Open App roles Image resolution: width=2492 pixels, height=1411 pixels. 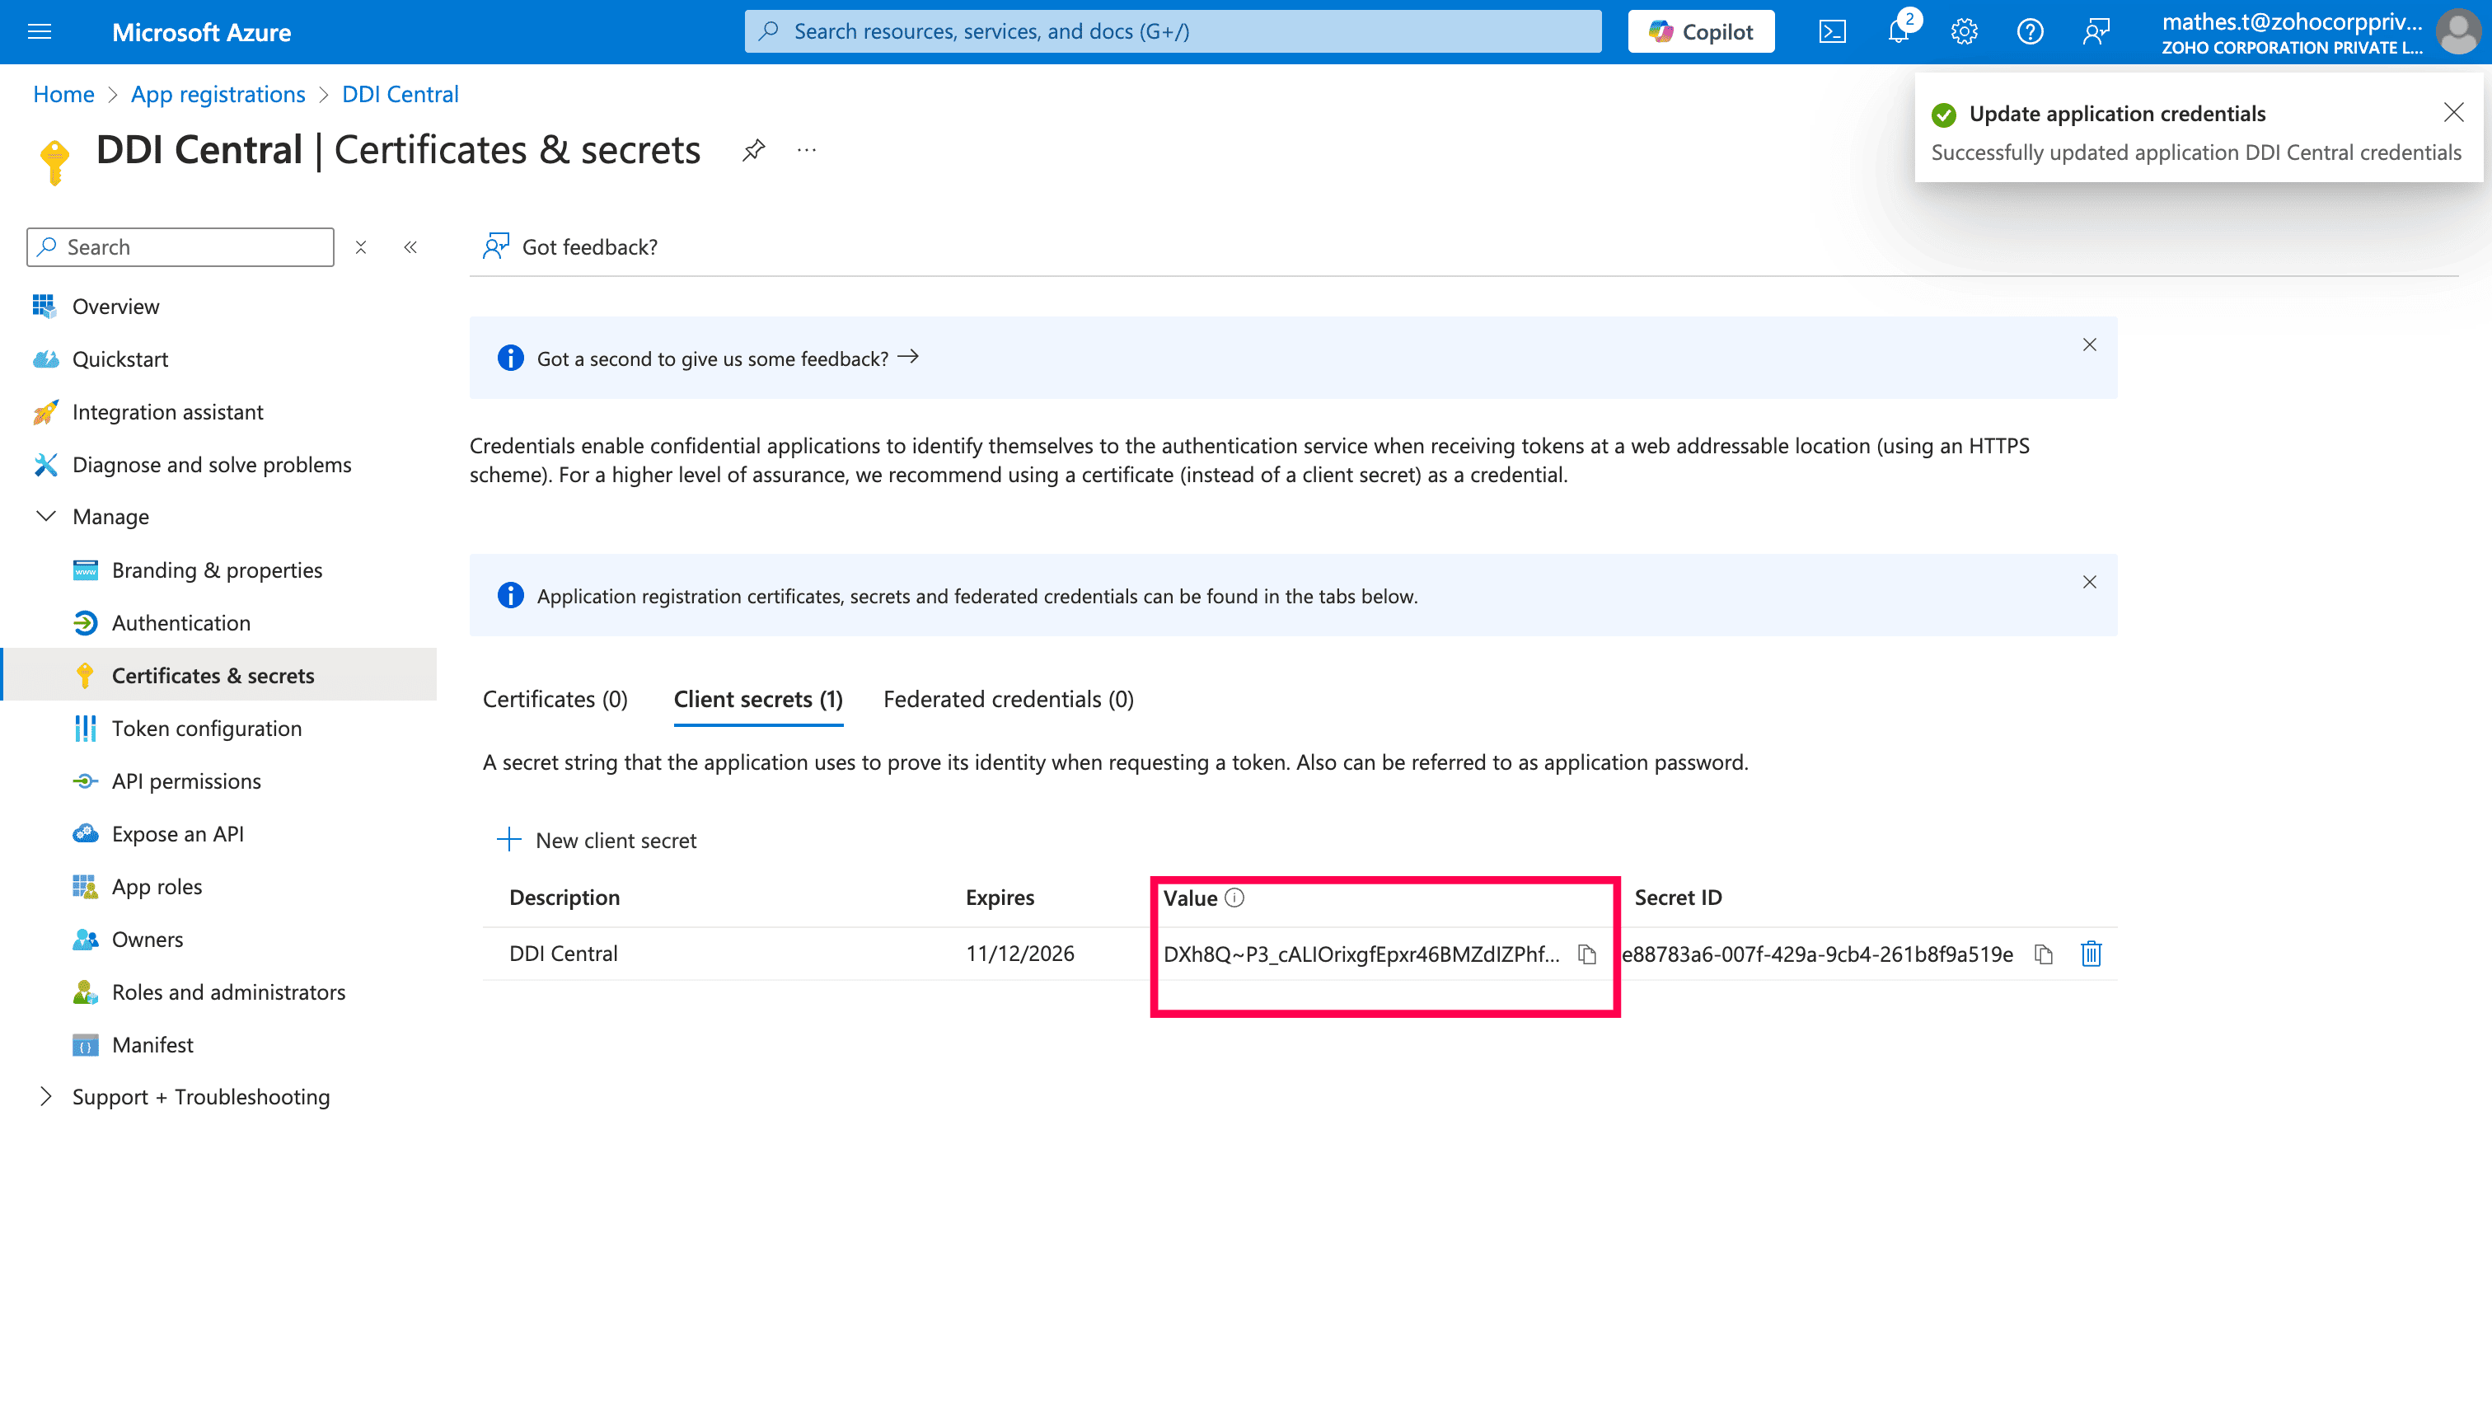coord(157,887)
